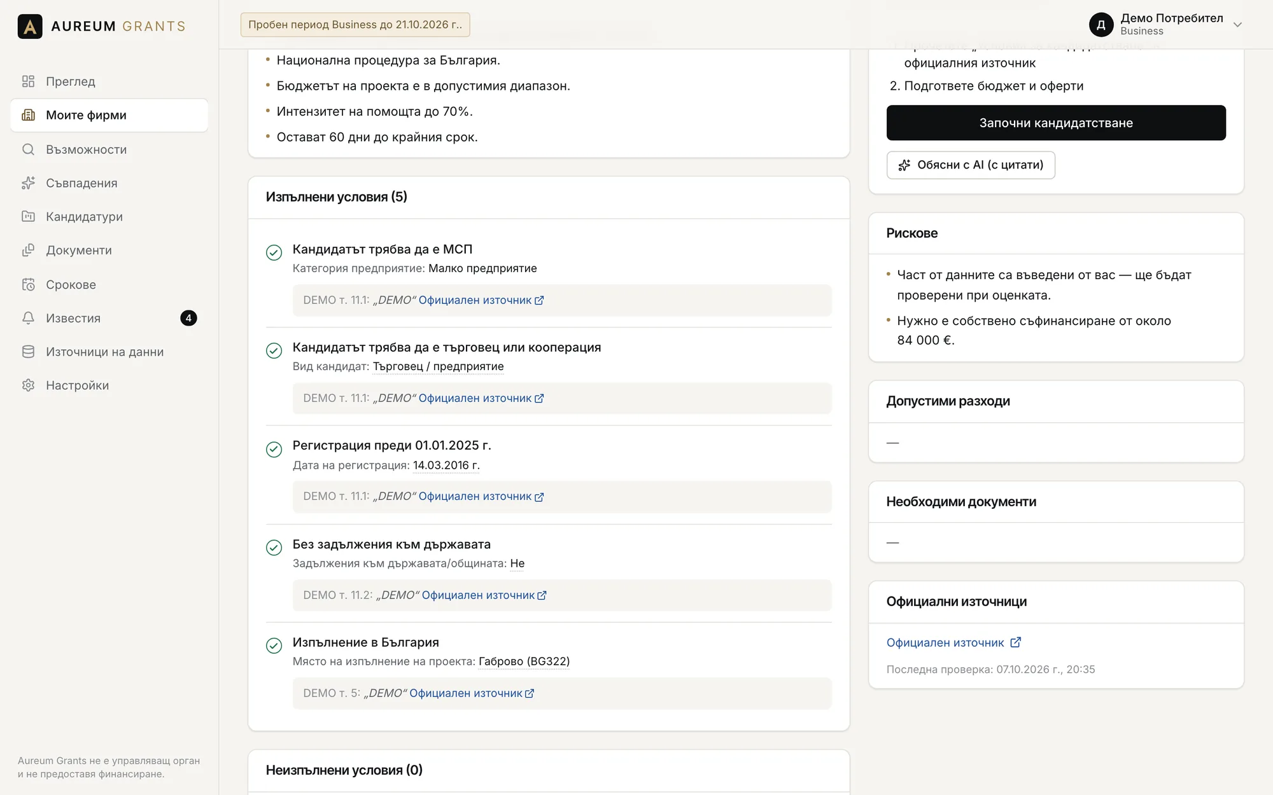Go to Възможности menu item
The image size is (1273, 795).
[x=109, y=149]
